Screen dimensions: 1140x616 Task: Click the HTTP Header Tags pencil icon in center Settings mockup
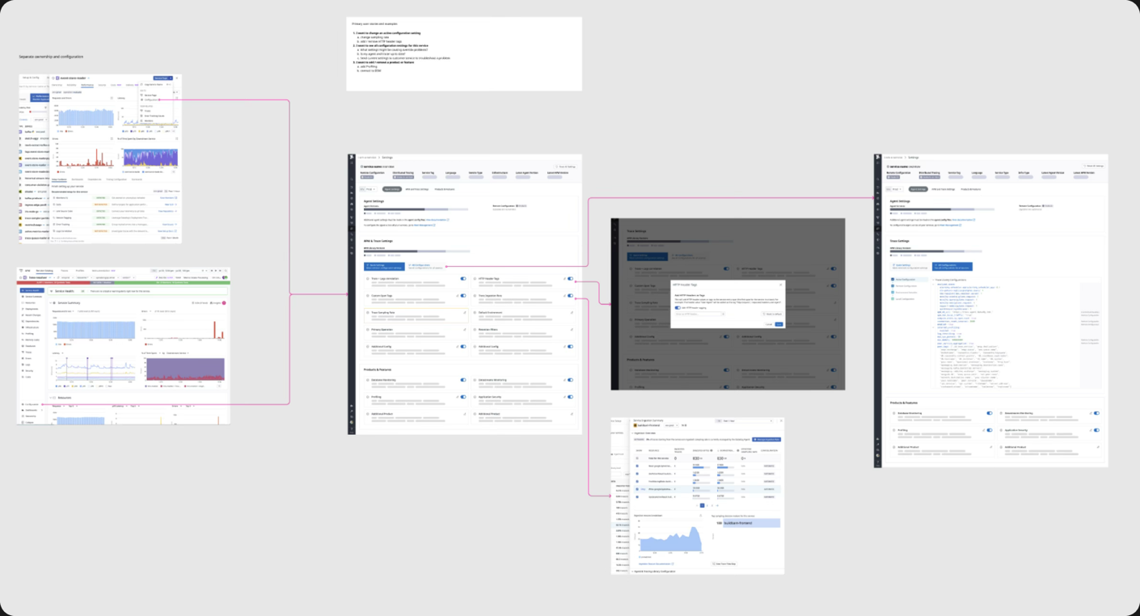coord(564,279)
